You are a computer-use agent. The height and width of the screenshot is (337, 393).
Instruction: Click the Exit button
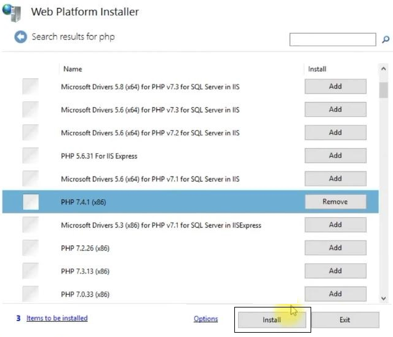coord(345,320)
